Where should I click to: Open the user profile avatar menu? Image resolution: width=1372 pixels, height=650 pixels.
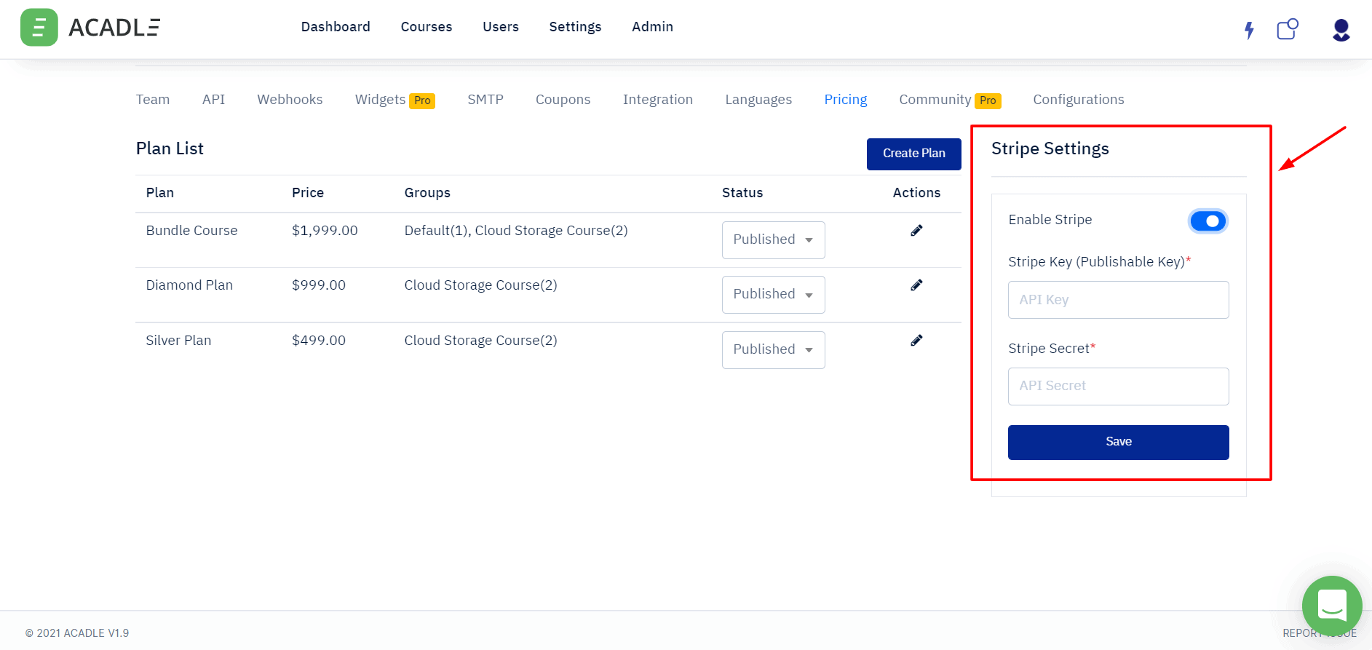1341,30
